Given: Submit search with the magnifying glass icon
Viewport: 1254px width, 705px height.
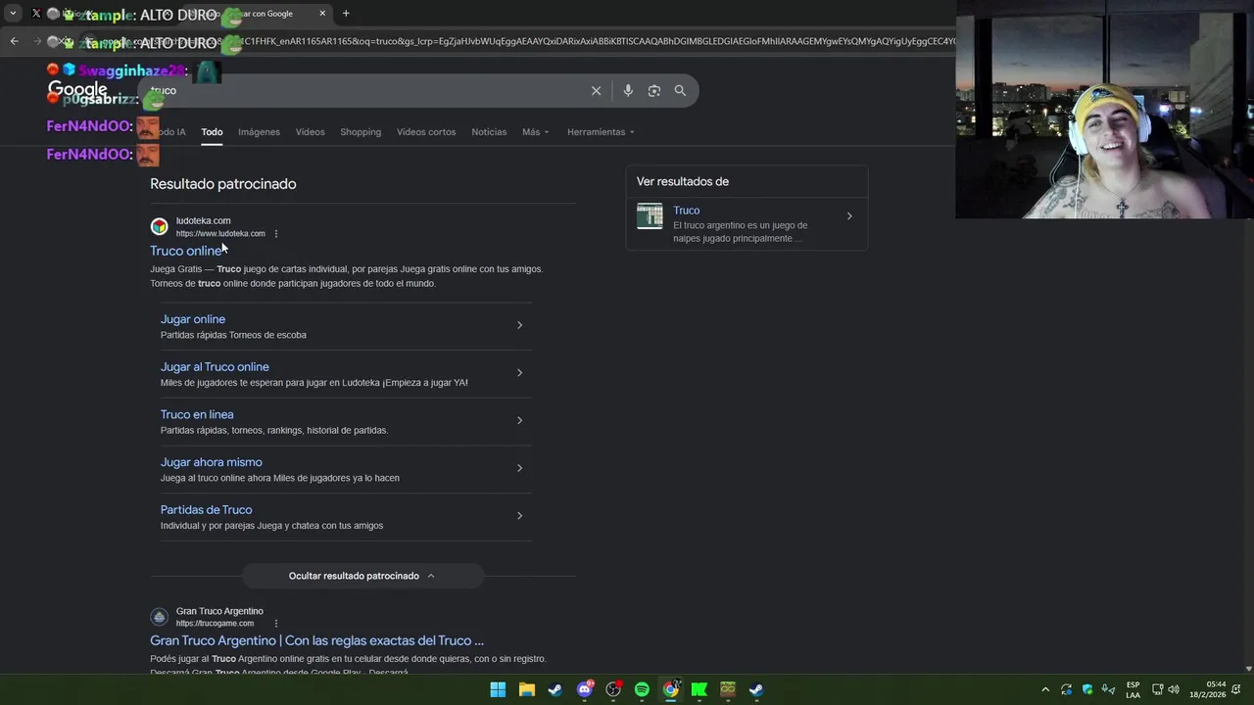Looking at the screenshot, I should tap(680, 90).
